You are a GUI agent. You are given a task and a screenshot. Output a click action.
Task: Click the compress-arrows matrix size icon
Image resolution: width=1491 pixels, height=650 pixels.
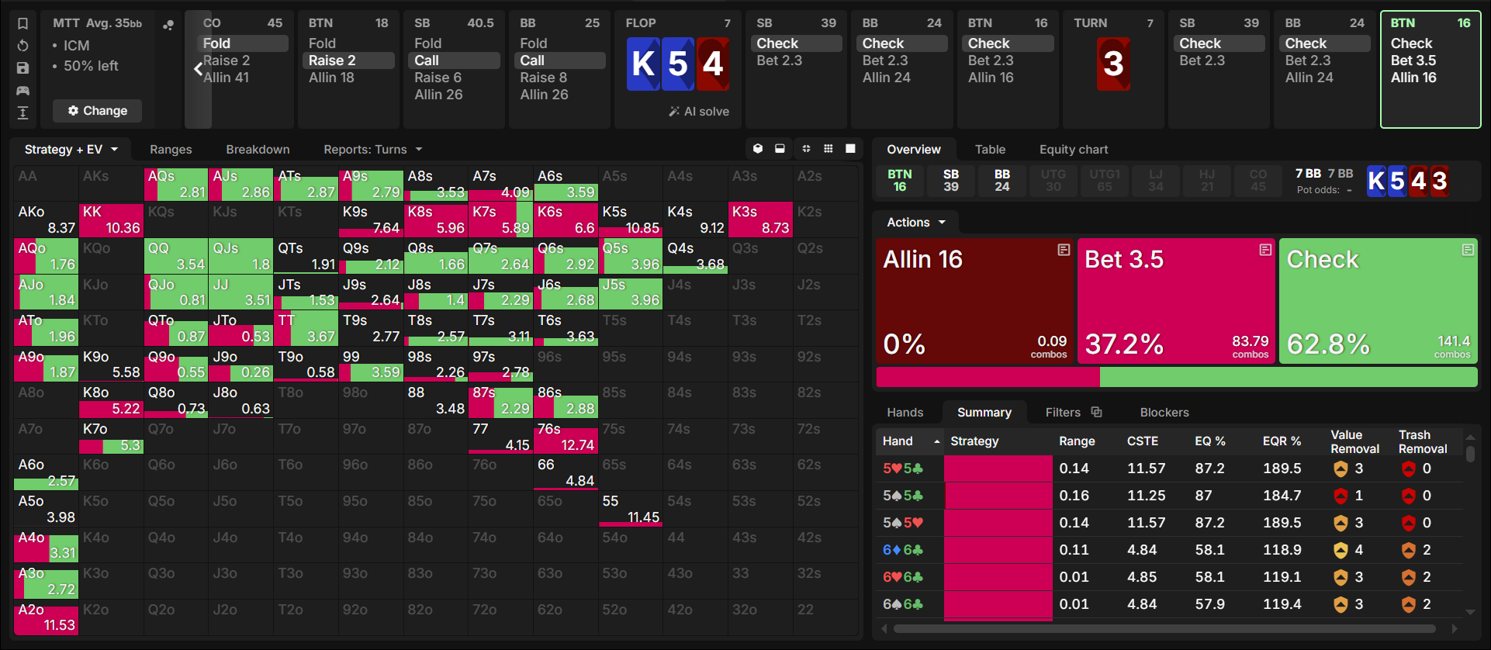(806, 149)
